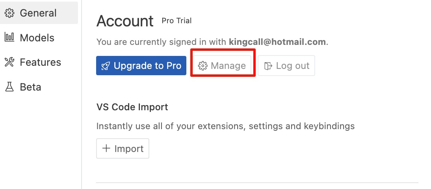Click the signed-in email kingcall@hotmail.com
Viewport: 431px width, 189px height.
[x=277, y=42]
